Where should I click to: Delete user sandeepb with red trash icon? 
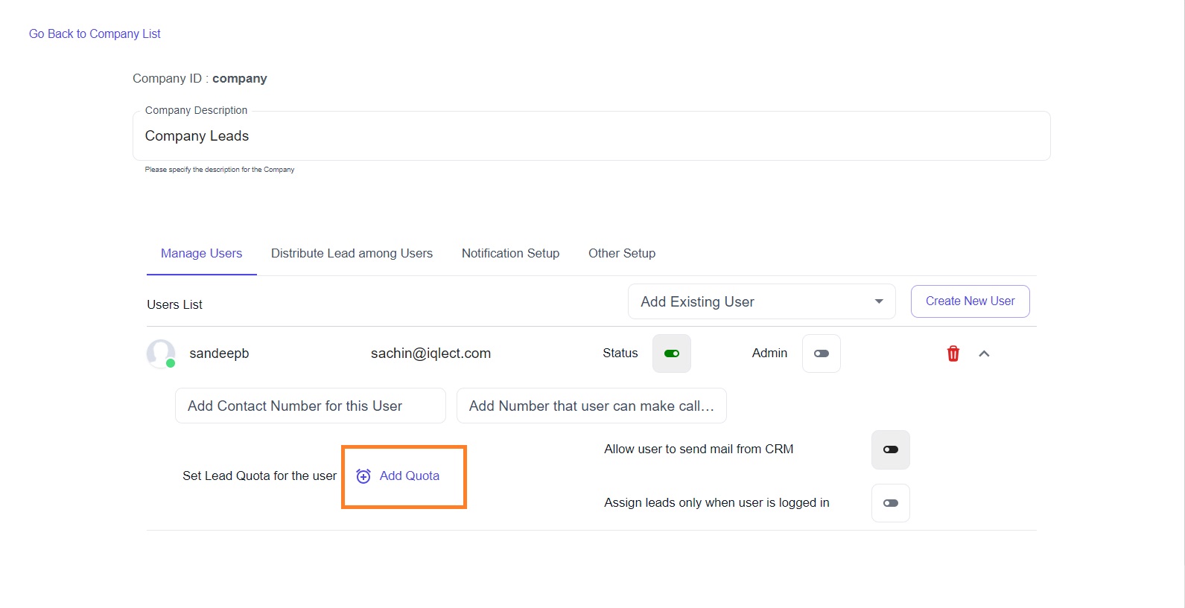point(953,353)
